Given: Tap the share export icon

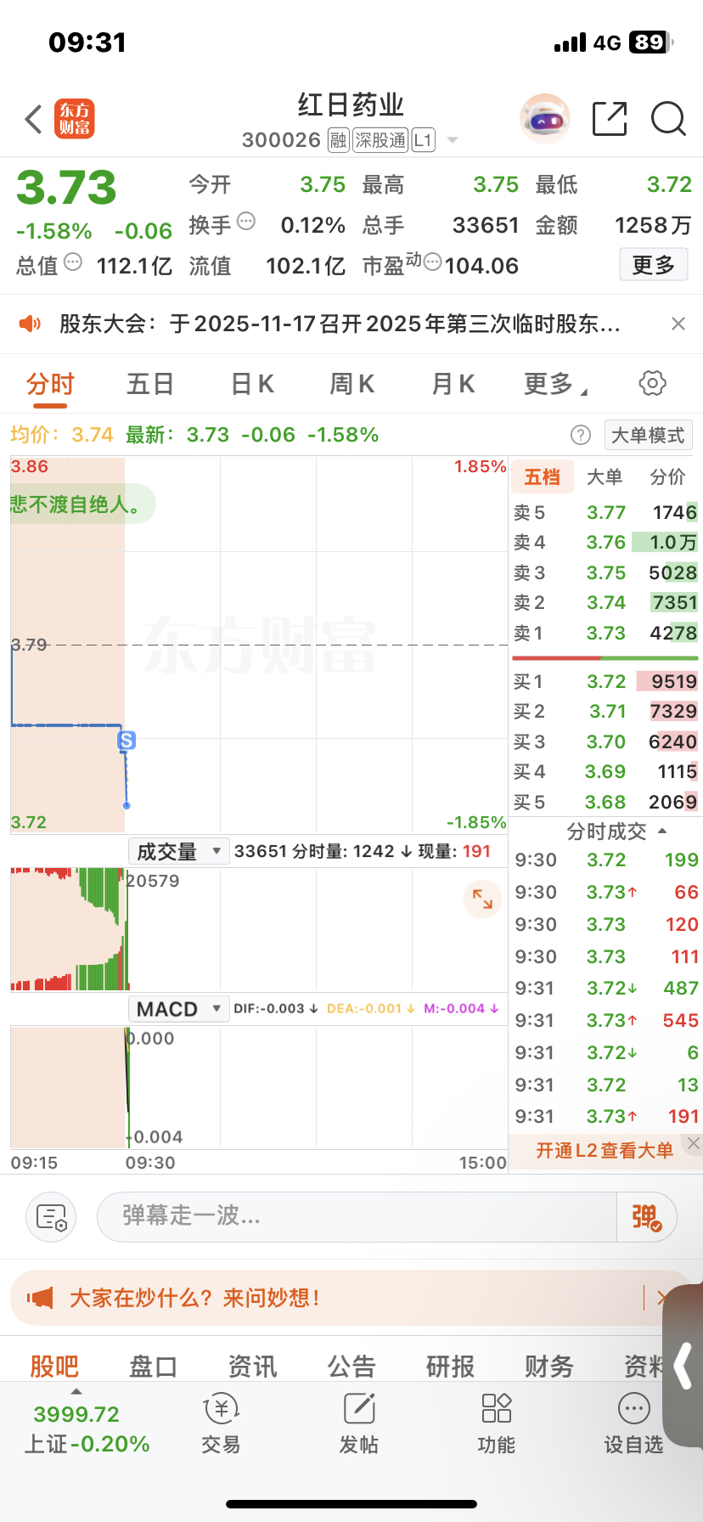Looking at the screenshot, I should point(610,119).
